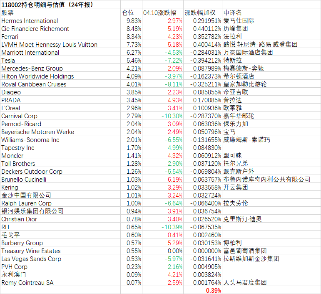Click the 历峰集团 translation cell

point(271,28)
